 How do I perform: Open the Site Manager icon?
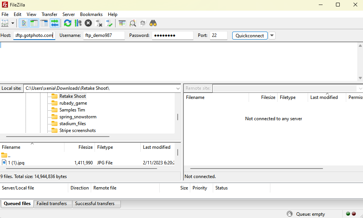5,23
